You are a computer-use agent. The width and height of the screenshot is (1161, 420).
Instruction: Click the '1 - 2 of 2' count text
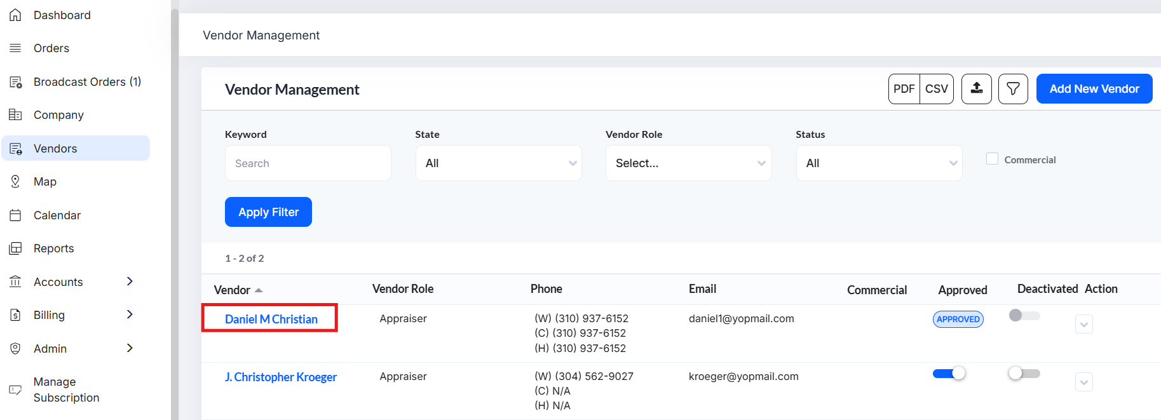click(x=245, y=258)
